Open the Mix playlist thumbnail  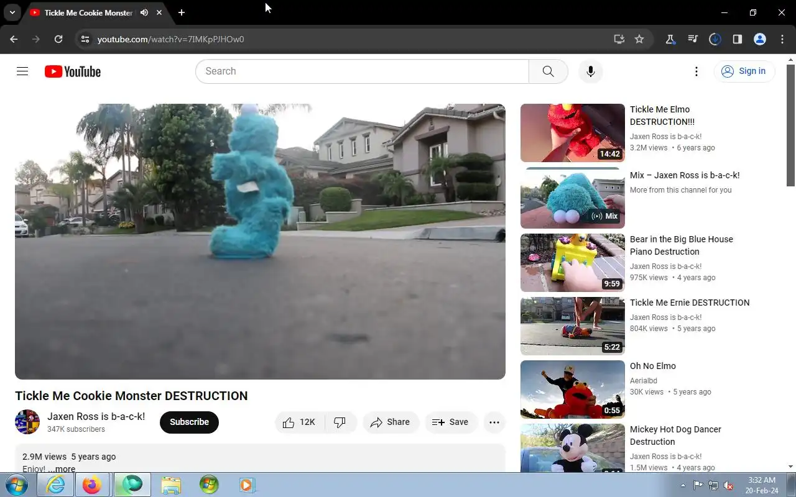573,198
